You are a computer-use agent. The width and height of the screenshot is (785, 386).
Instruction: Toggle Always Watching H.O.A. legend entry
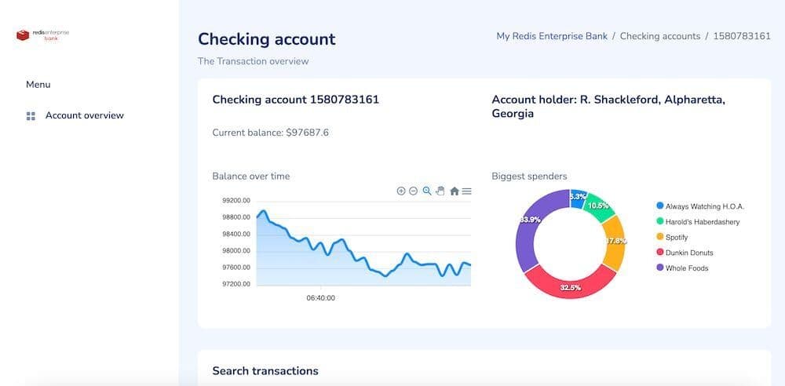(704, 206)
